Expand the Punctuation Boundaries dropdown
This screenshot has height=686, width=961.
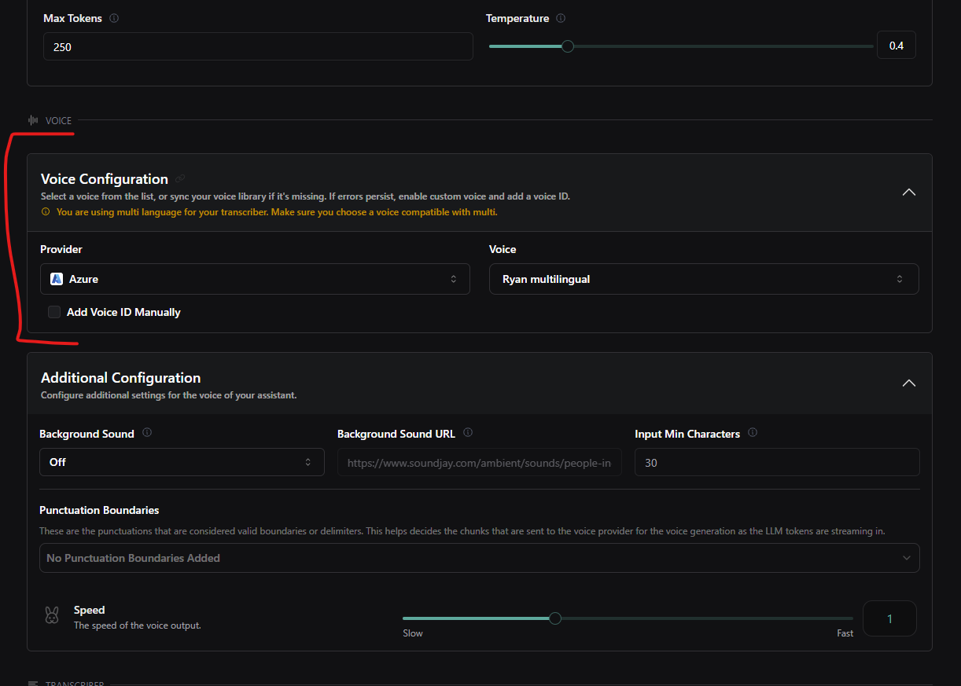click(479, 558)
